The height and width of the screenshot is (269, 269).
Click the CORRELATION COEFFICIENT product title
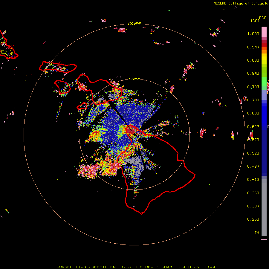pyautogui.click(x=94, y=267)
